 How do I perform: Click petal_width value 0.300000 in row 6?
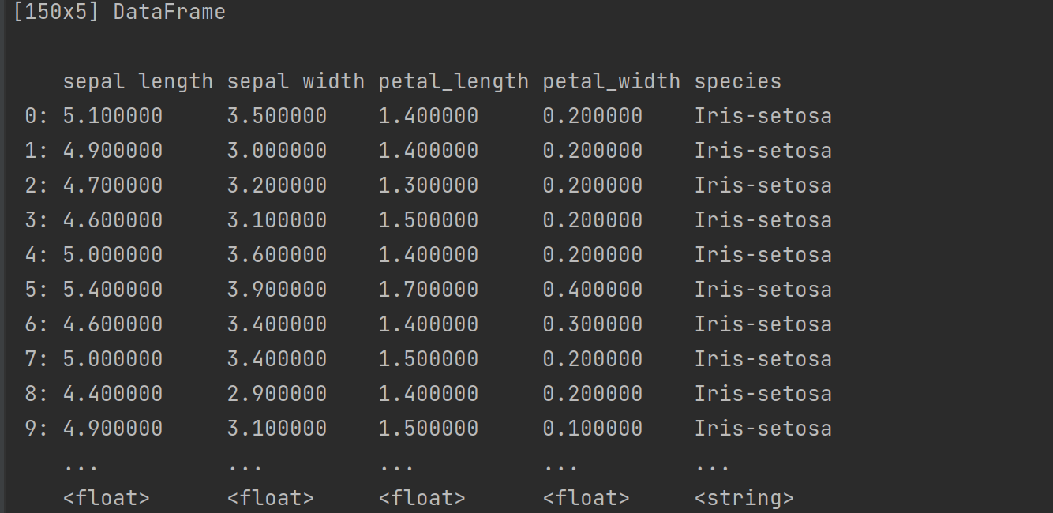pos(593,324)
